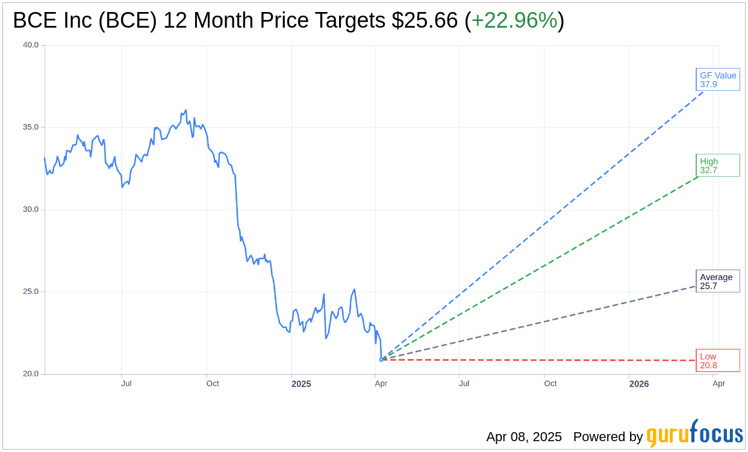Screen dimensions: 748x452
Task: Click the first Oct x-axis label
Action: [x=213, y=383]
